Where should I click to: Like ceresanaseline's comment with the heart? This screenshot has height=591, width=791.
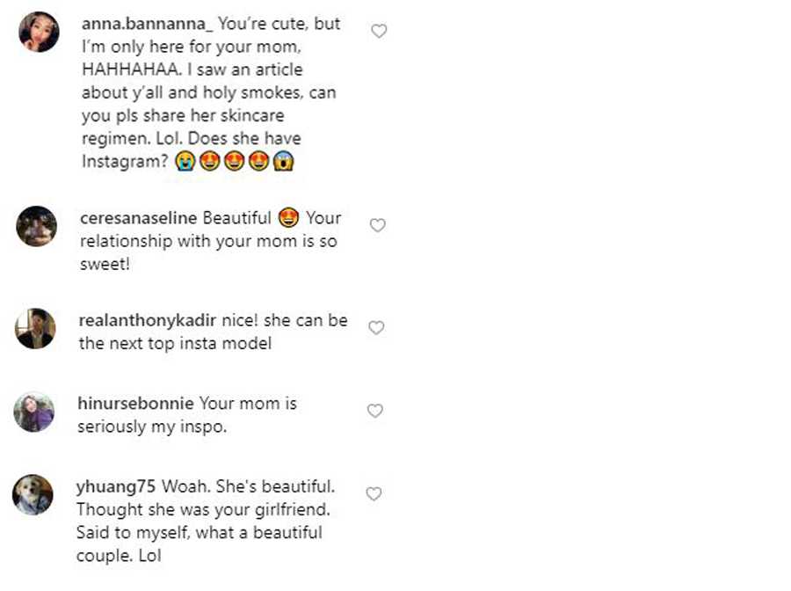(x=378, y=226)
